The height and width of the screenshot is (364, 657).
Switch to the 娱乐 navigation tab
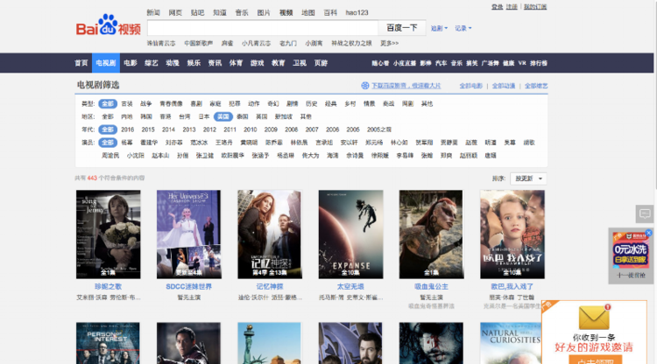tap(194, 63)
